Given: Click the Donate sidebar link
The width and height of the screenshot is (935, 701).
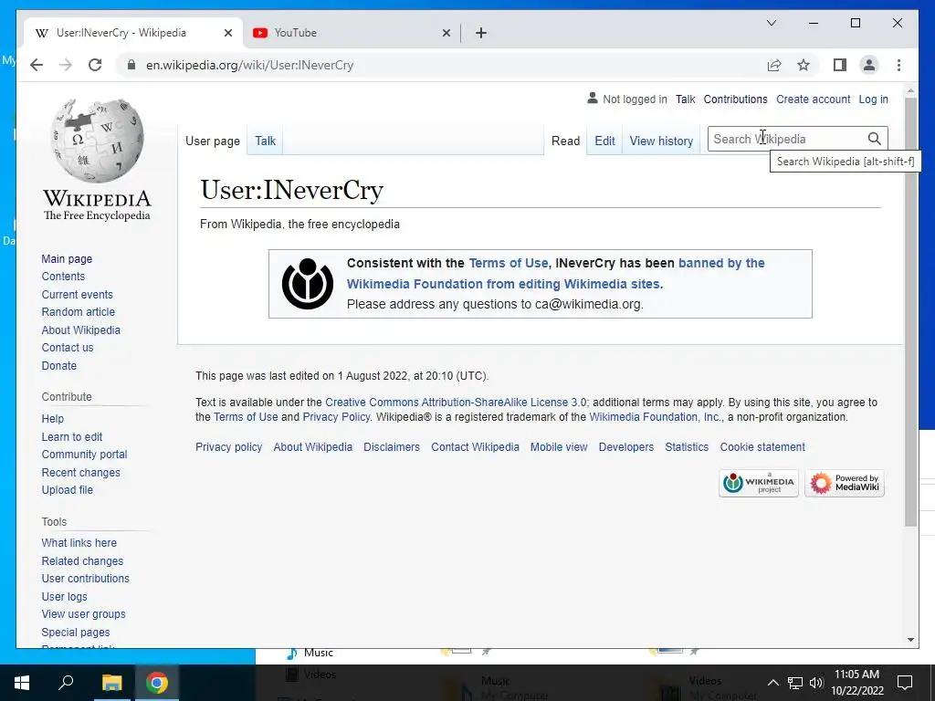Looking at the screenshot, I should (x=59, y=365).
